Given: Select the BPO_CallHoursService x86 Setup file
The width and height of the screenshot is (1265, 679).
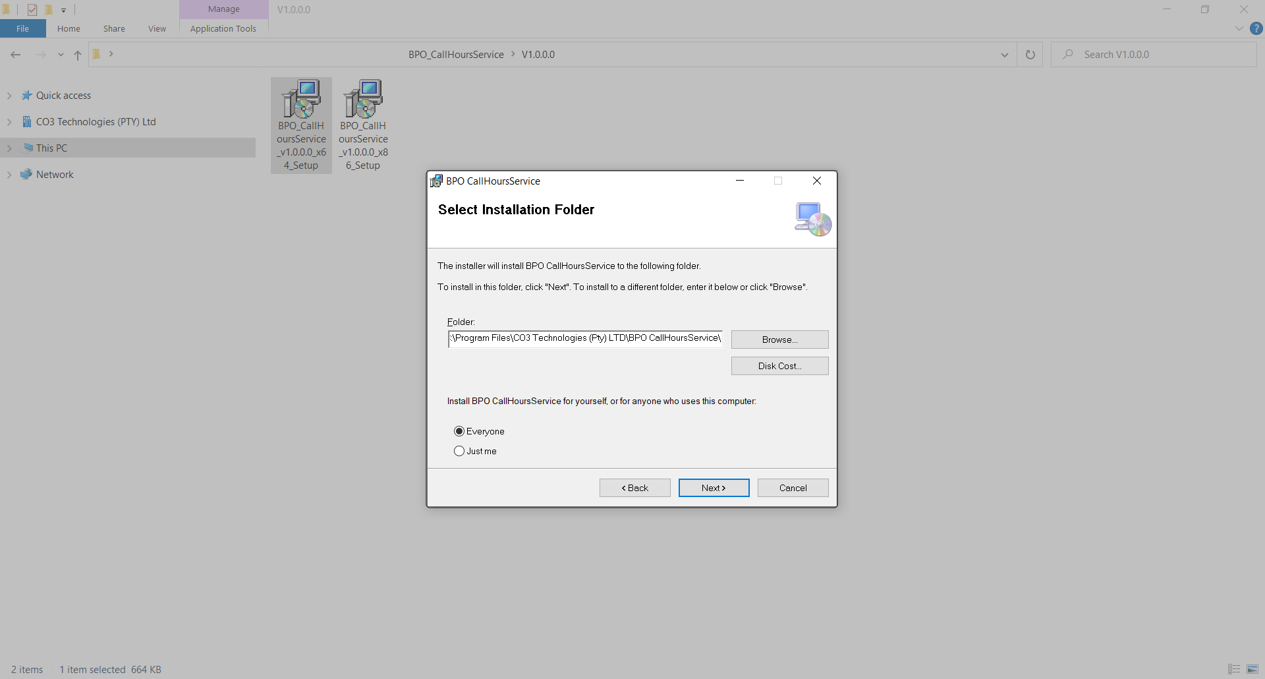Looking at the screenshot, I should pos(363,125).
